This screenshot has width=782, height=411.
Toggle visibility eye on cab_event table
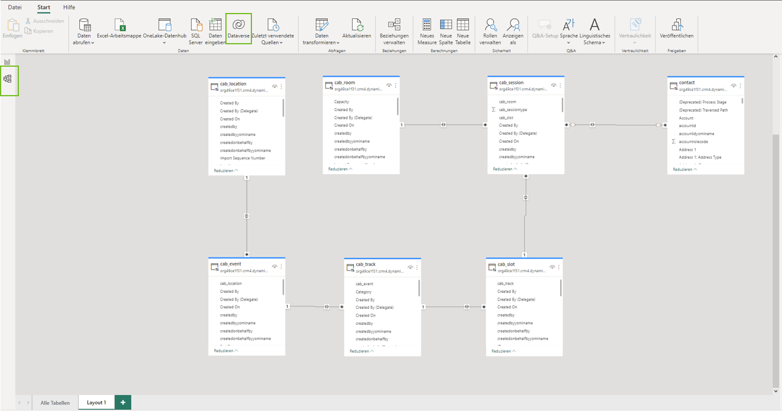[274, 266]
